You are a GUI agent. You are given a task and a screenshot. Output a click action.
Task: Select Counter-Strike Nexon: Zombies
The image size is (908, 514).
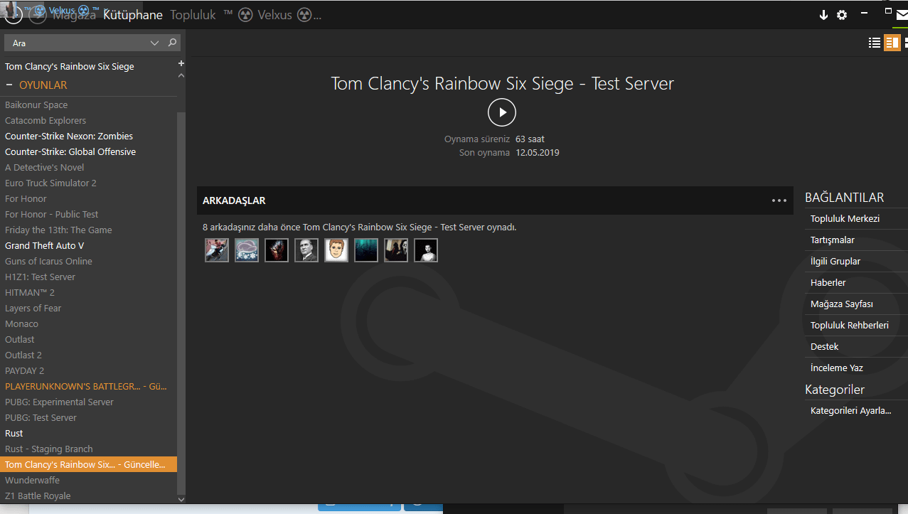pyautogui.click(x=88, y=136)
